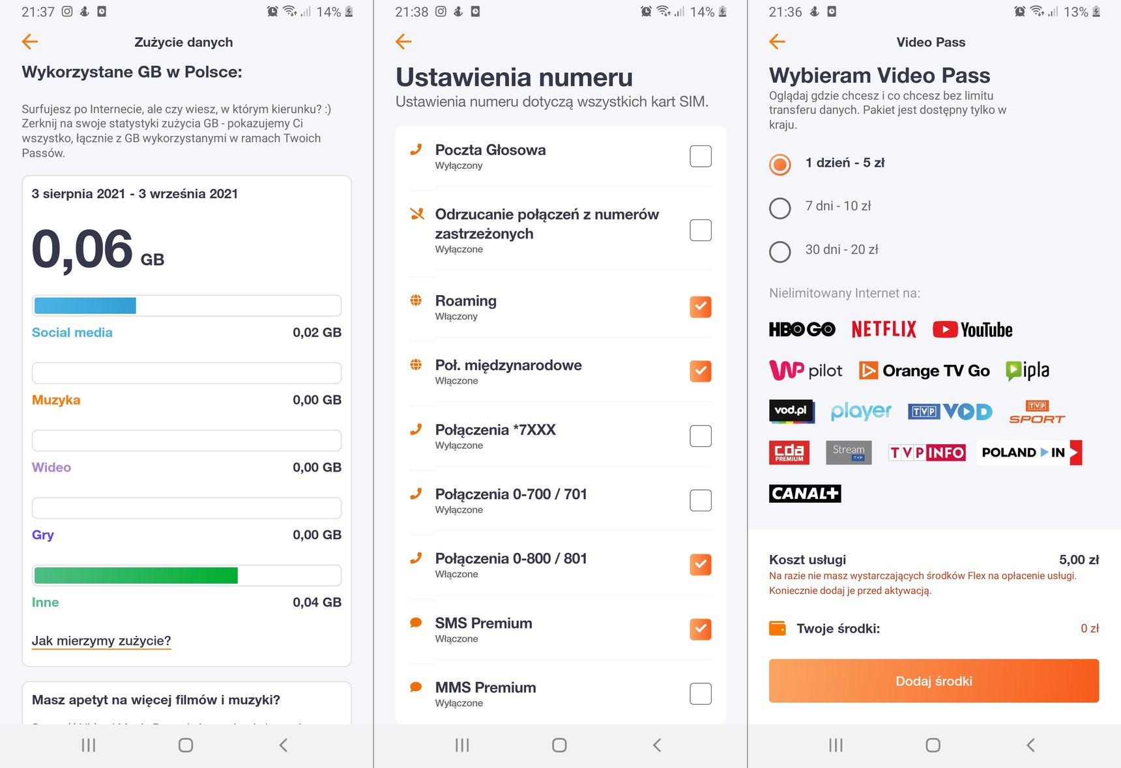Tap the CANAL+ logo
1121x768 pixels.
click(805, 493)
